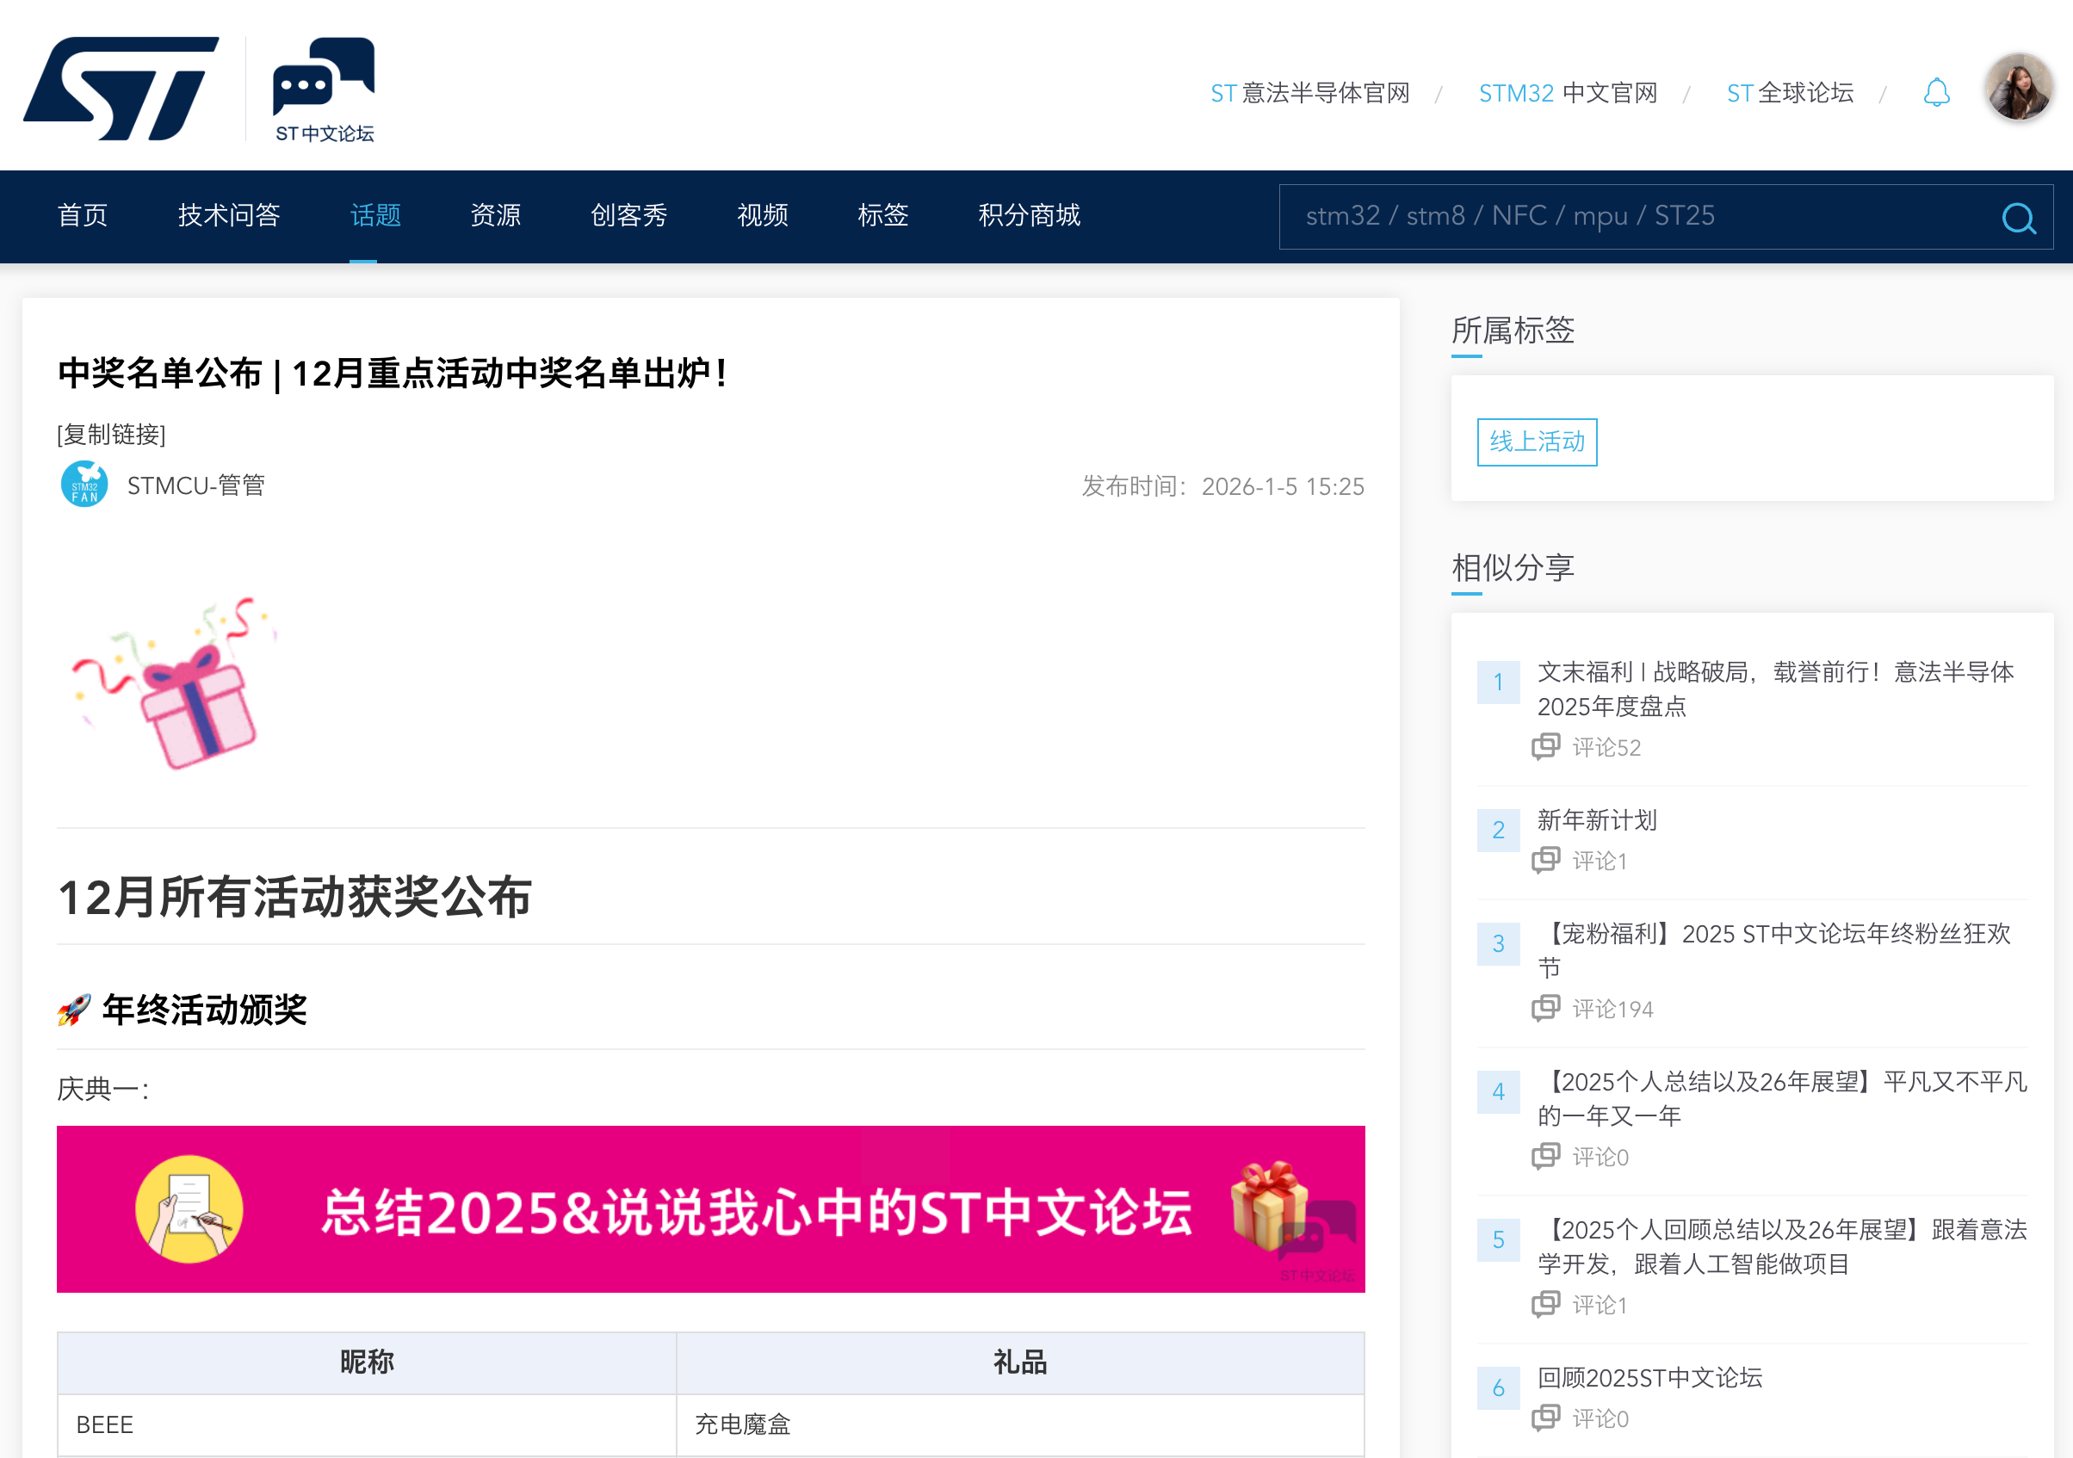Open the 技术问答 nav item
The width and height of the screenshot is (2073, 1458).
coord(228,215)
